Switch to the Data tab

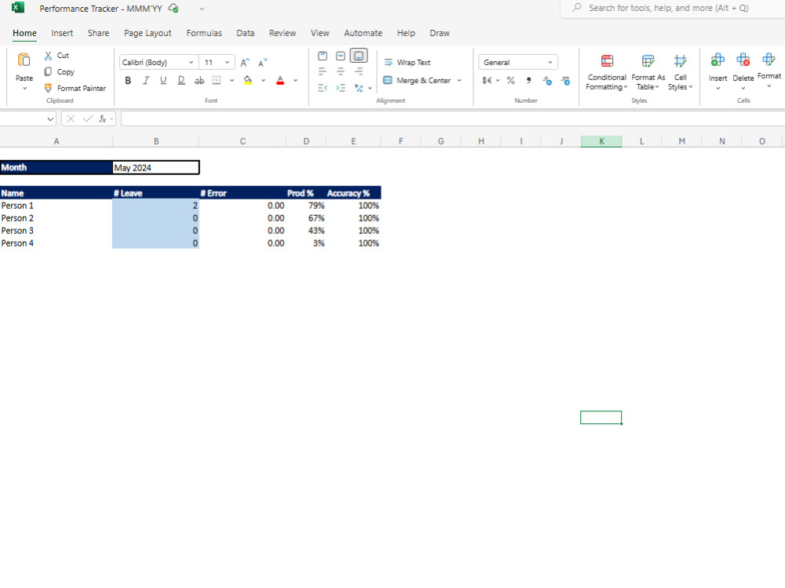245,33
